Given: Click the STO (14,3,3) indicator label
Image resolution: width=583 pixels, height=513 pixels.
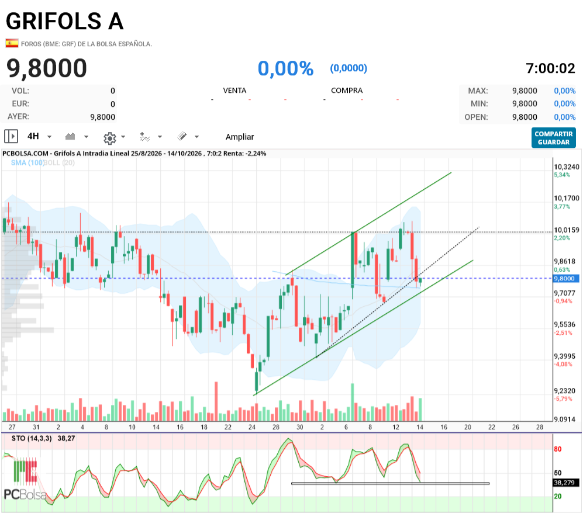Looking at the screenshot, I should [x=32, y=438].
